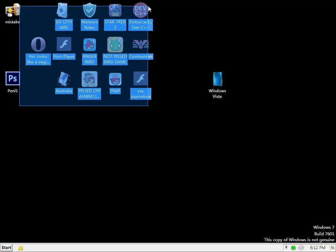This screenshot has width=336, height=252.
Task: Select the Communism eagle icon
Action: coord(140,44)
